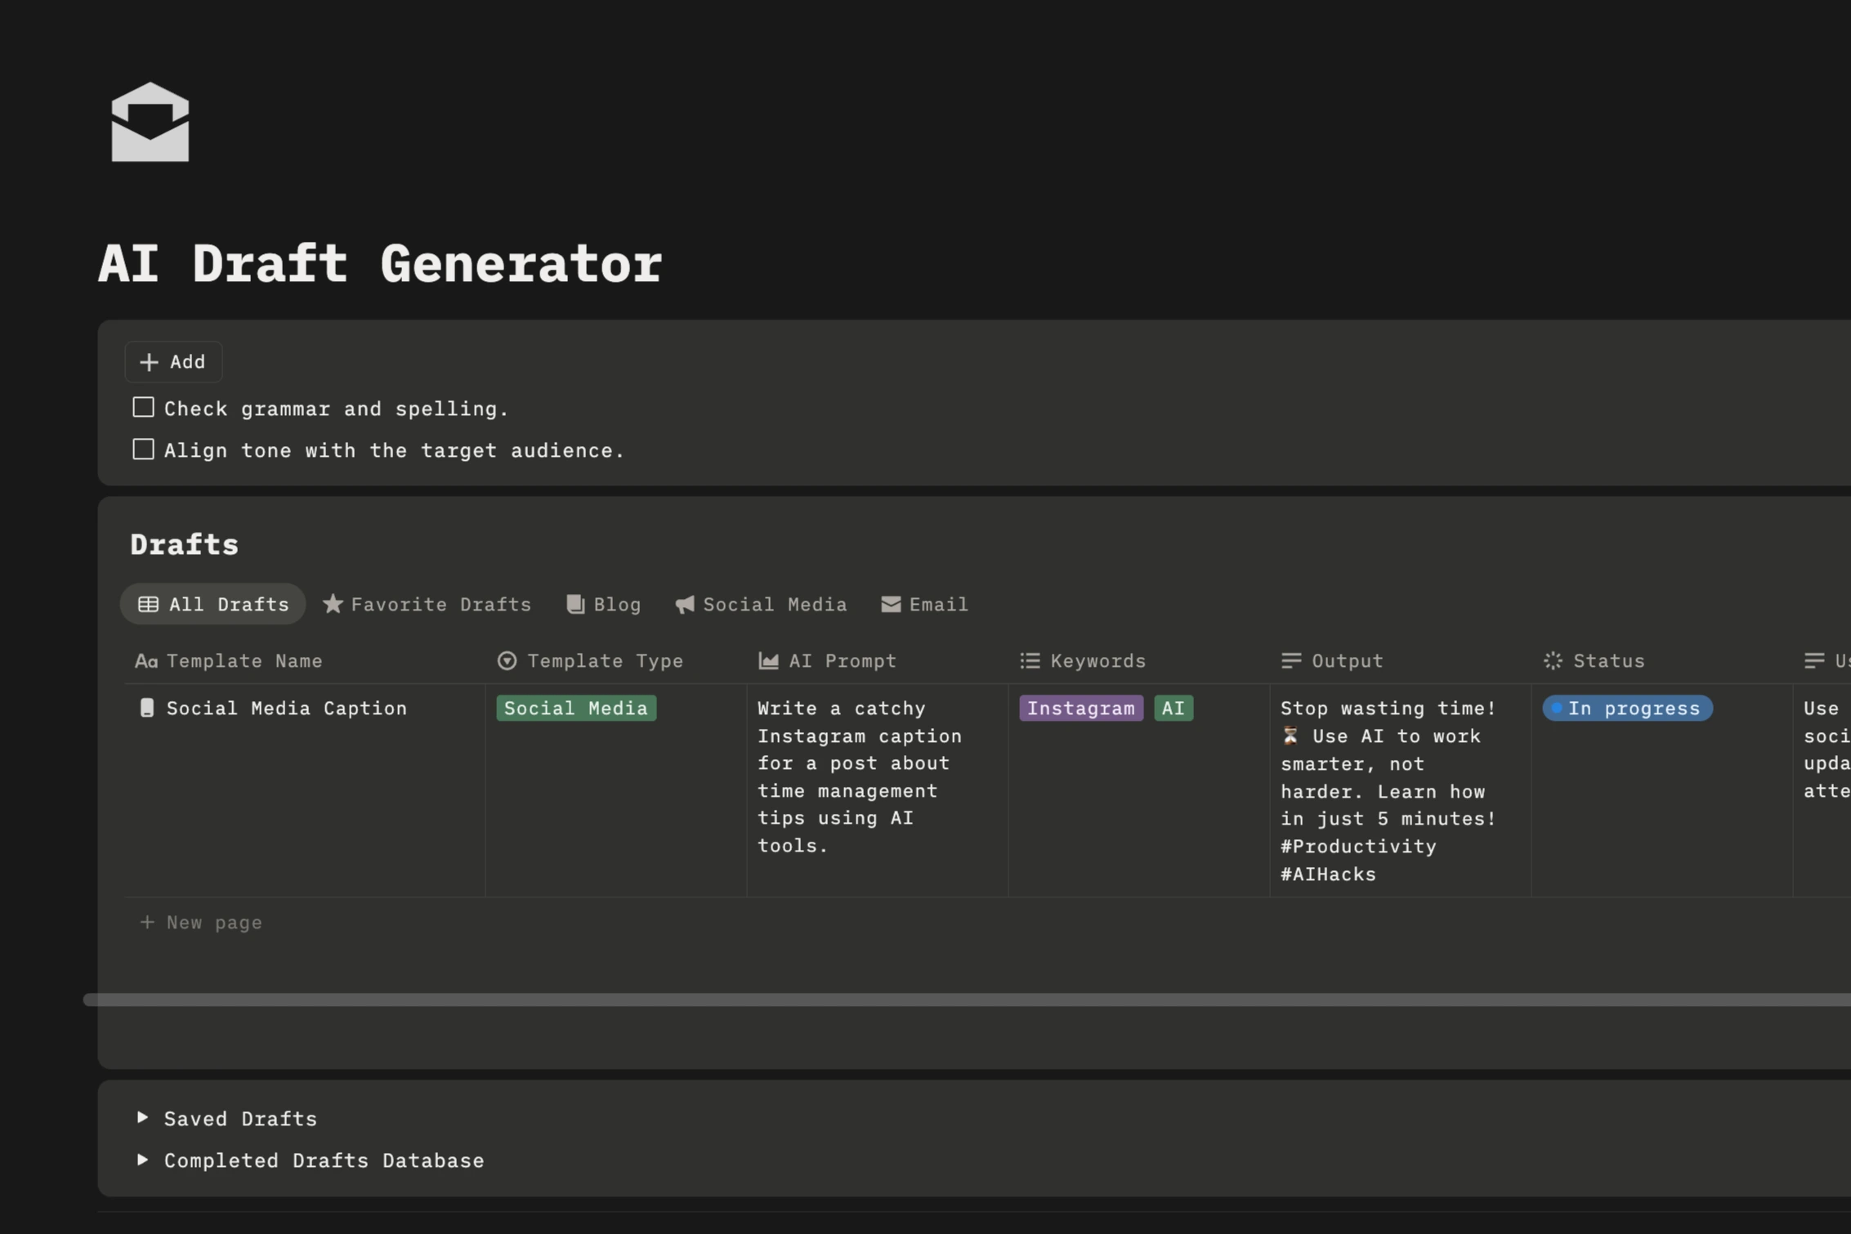Click the page icon beside Social Media Caption

point(147,708)
